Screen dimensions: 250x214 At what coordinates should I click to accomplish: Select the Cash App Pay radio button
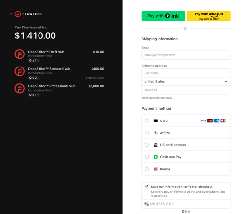[x=147, y=157]
